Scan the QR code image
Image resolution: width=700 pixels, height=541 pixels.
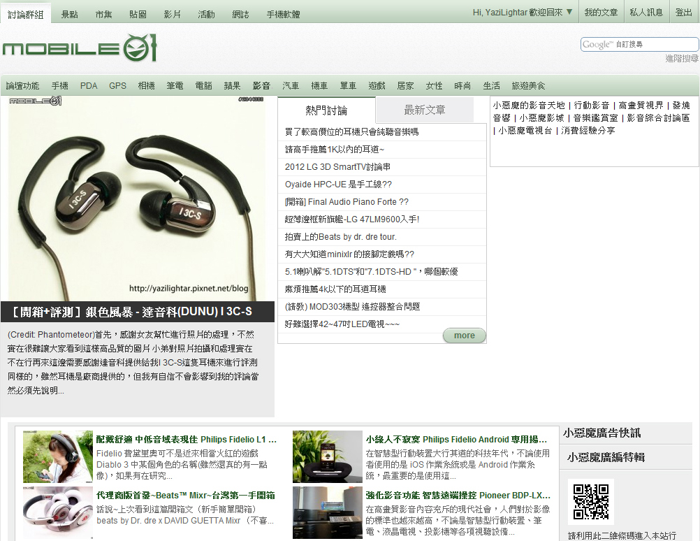point(591,502)
